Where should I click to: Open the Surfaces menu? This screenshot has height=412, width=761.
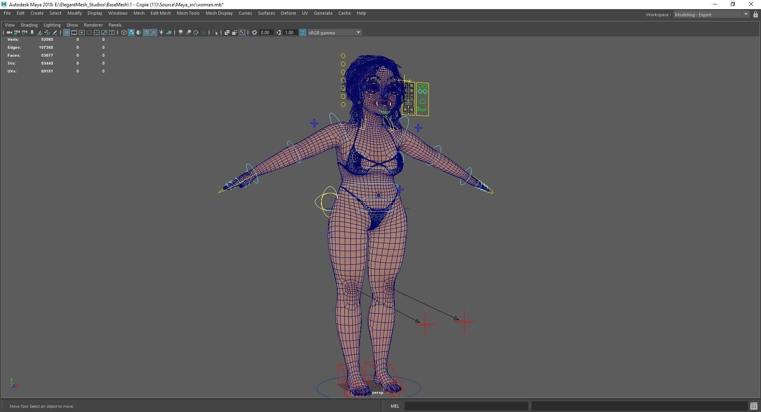click(266, 13)
